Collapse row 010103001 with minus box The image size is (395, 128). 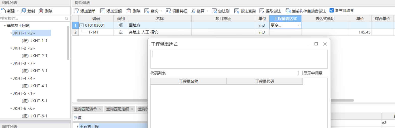click(81, 25)
